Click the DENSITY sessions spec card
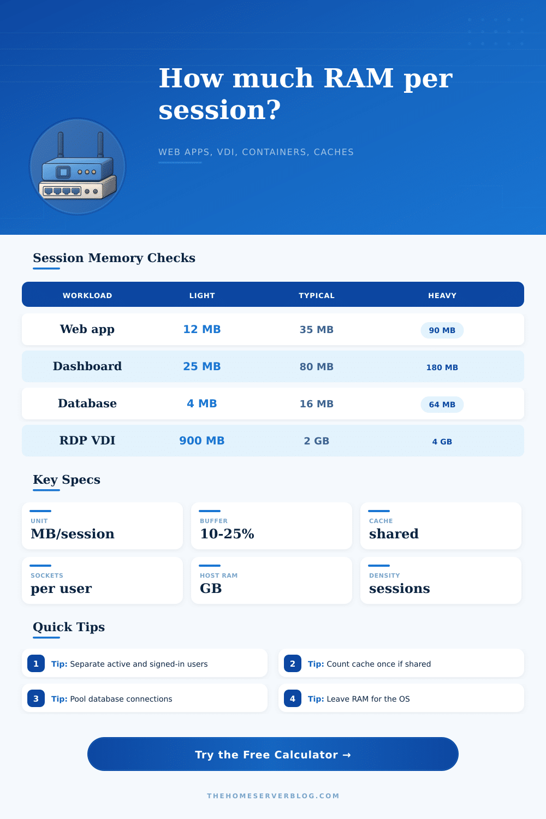546x819 pixels. [441, 580]
